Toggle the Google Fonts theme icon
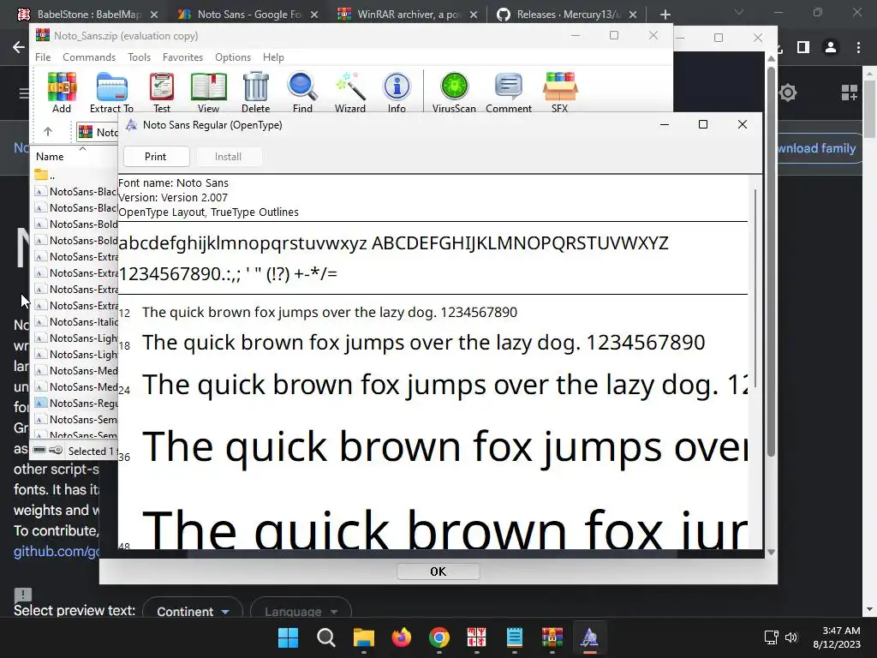This screenshot has height=658, width=877. click(x=788, y=93)
